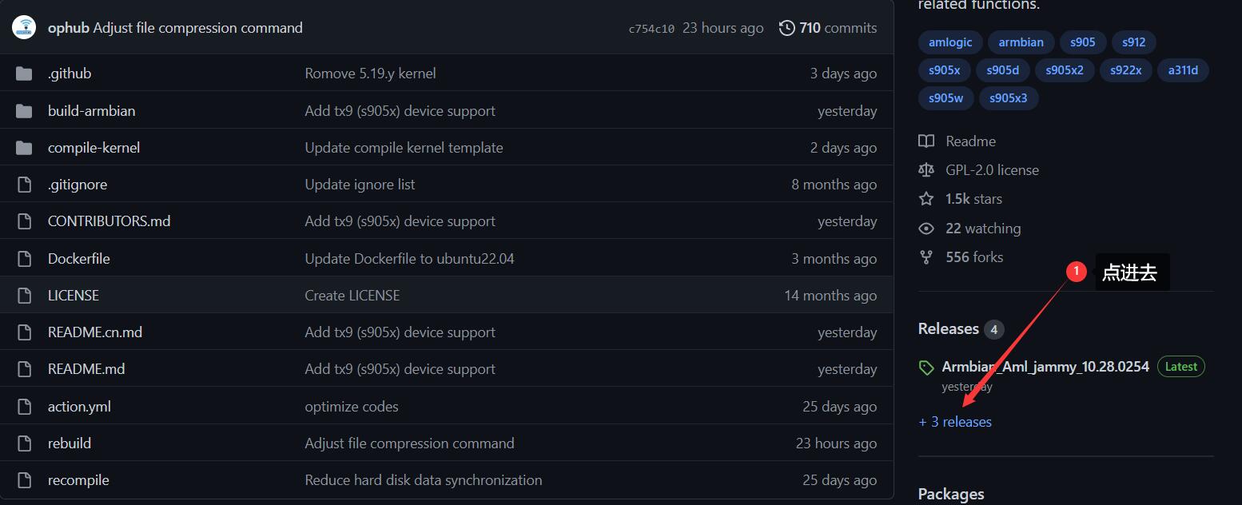
Task: Click the green tag icon on the release
Action: tap(926, 367)
